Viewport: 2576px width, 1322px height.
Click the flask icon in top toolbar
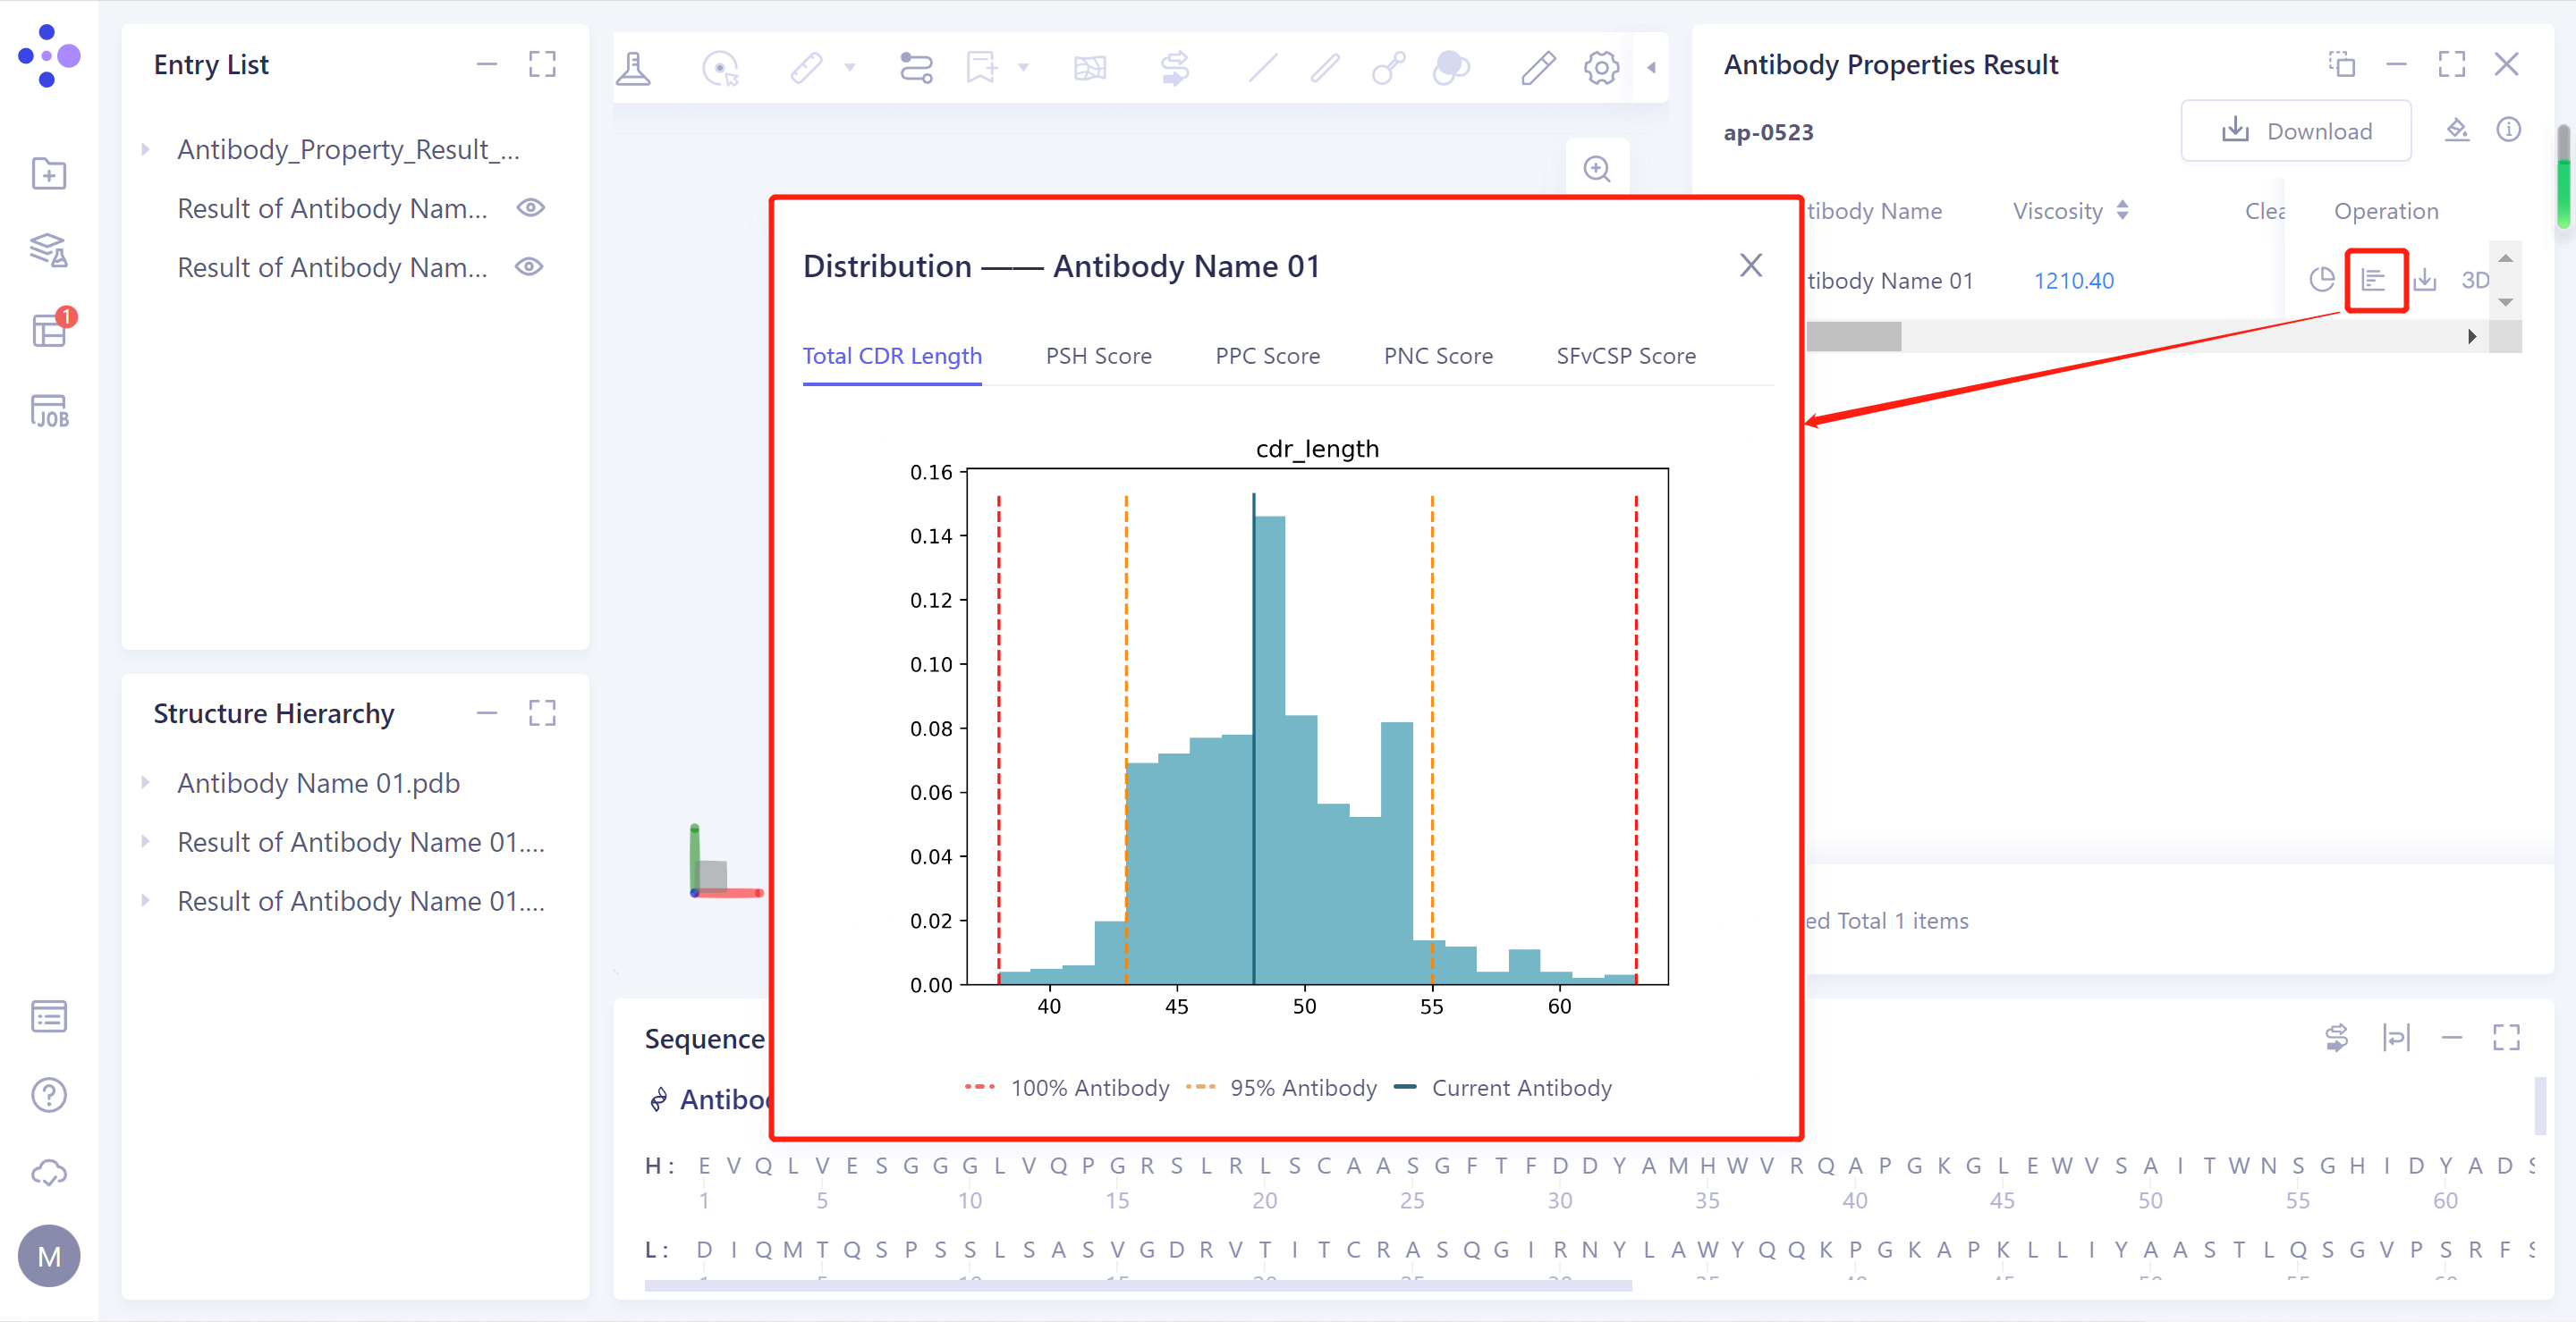pyautogui.click(x=633, y=68)
